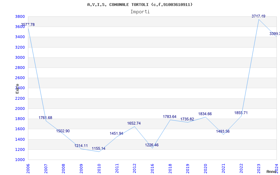
Task: Select the 1834.66 data label
Action: (205, 114)
